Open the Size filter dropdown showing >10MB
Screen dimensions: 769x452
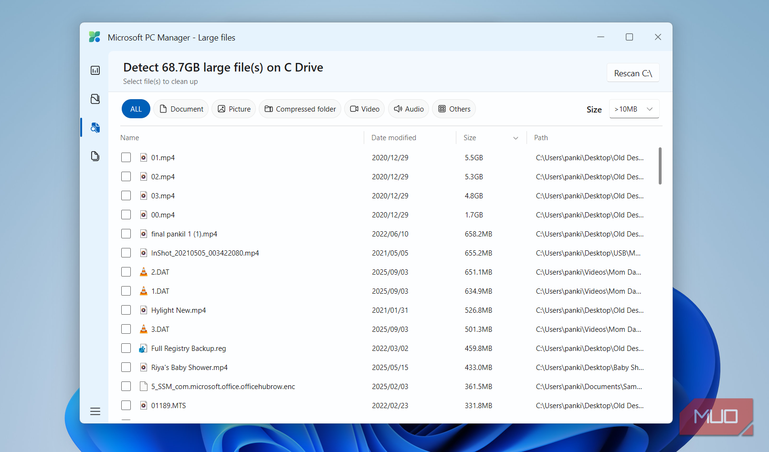point(634,109)
